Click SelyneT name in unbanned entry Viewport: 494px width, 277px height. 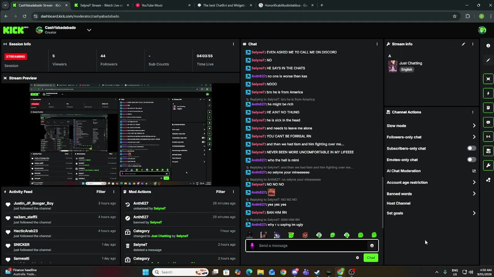click(160, 209)
